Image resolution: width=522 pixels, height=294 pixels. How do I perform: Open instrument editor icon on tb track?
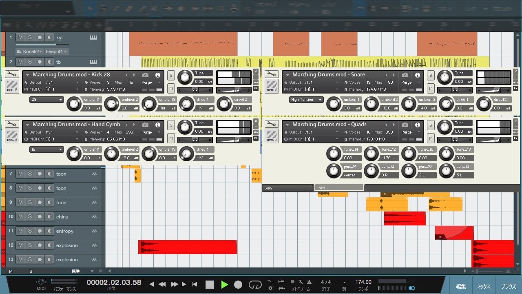click(94, 62)
